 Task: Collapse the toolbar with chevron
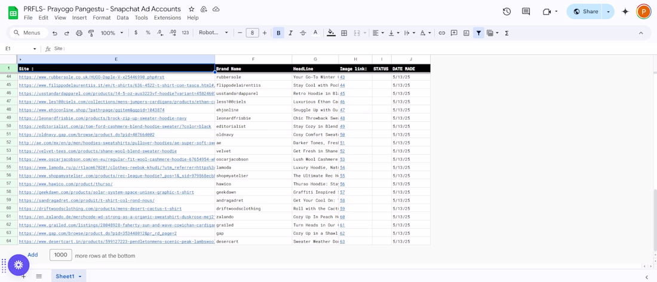coord(641,33)
